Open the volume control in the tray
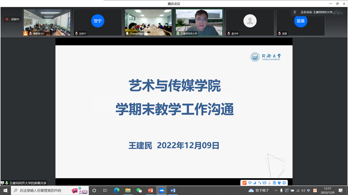348x195 pixels. (x=303, y=191)
